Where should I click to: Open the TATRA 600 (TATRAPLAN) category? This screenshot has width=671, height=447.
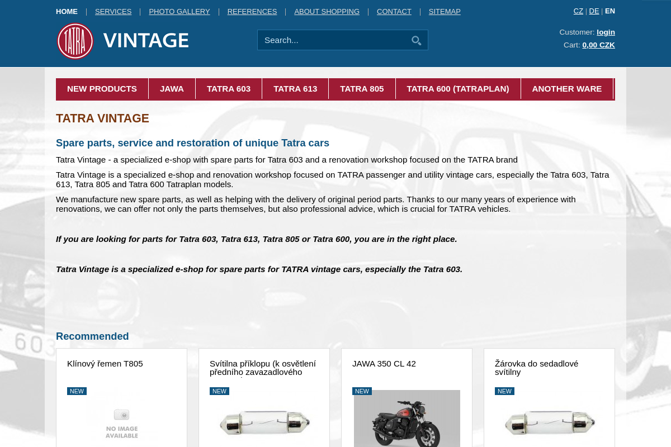(x=458, y=88)
